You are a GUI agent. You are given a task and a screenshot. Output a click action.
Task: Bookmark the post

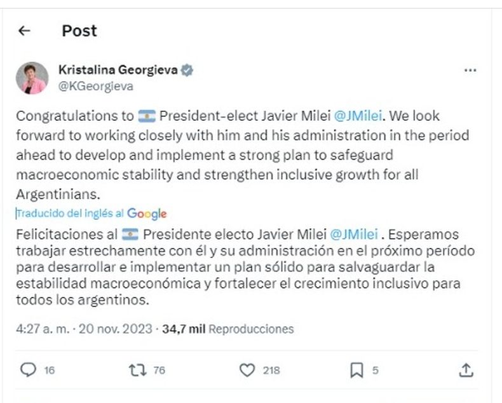pyautogui.click(x=357, y=369)
